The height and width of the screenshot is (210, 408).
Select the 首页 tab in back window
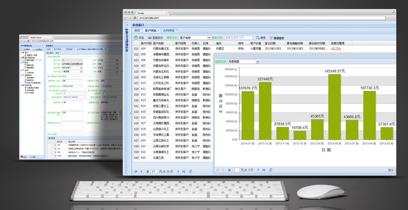click(49, 49)
